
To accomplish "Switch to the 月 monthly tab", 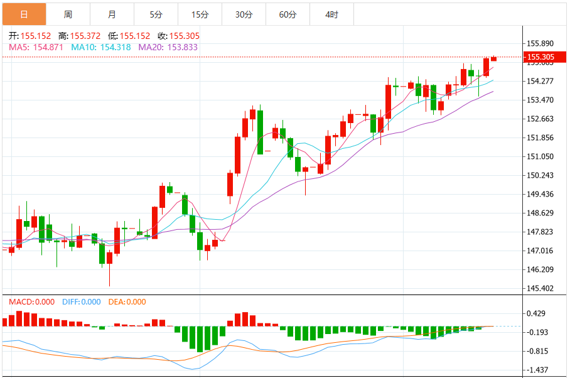I will [112, 14].
